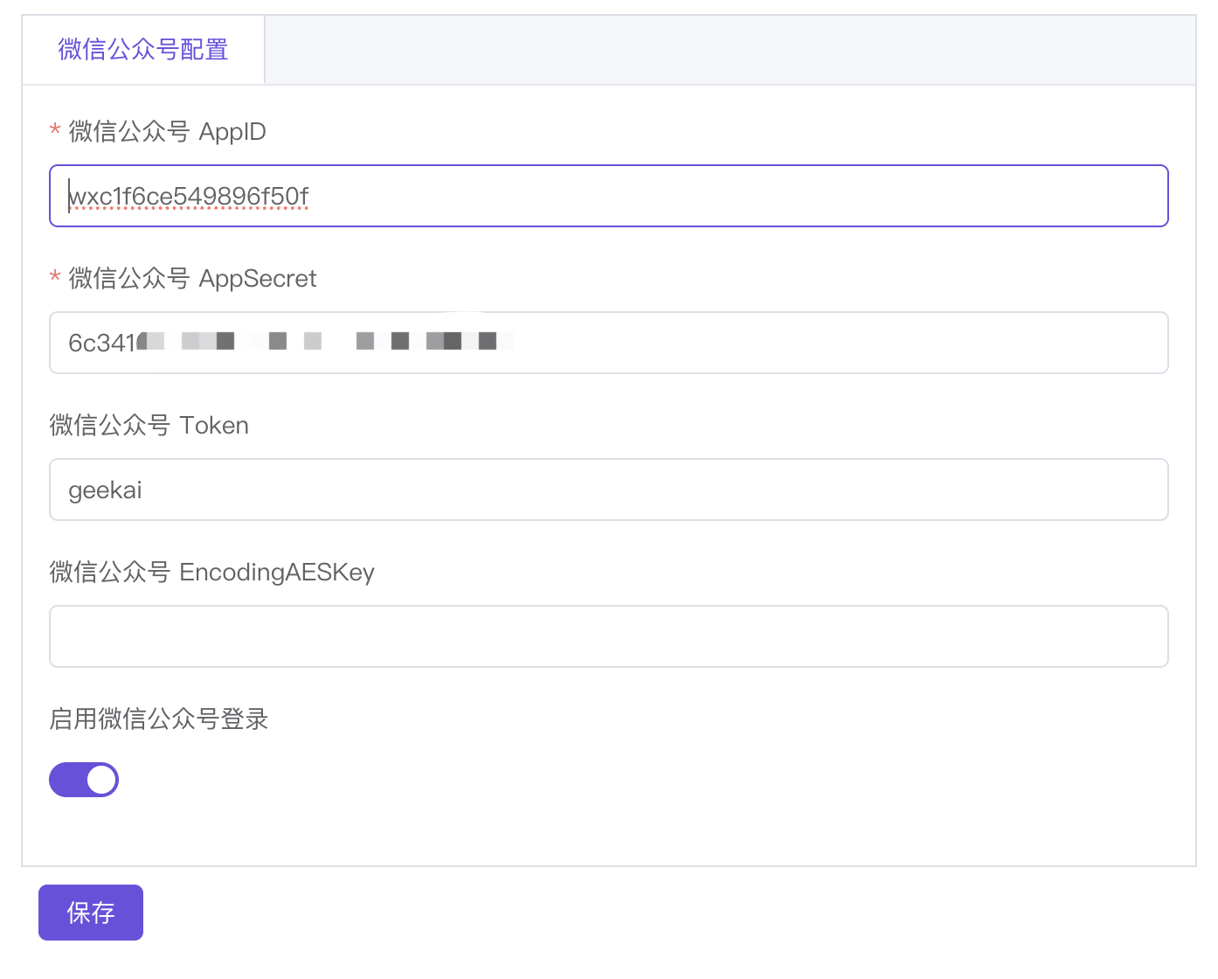Click the 微信公众号 AppID input field
Viewport: 1218px width, 979px height.
(609, 196)
